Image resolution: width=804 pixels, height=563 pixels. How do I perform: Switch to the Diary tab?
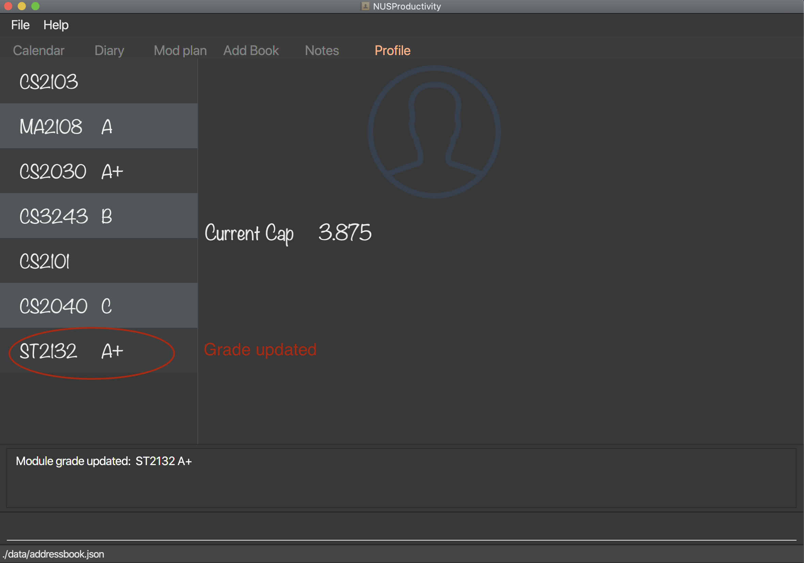pos(109,51)
